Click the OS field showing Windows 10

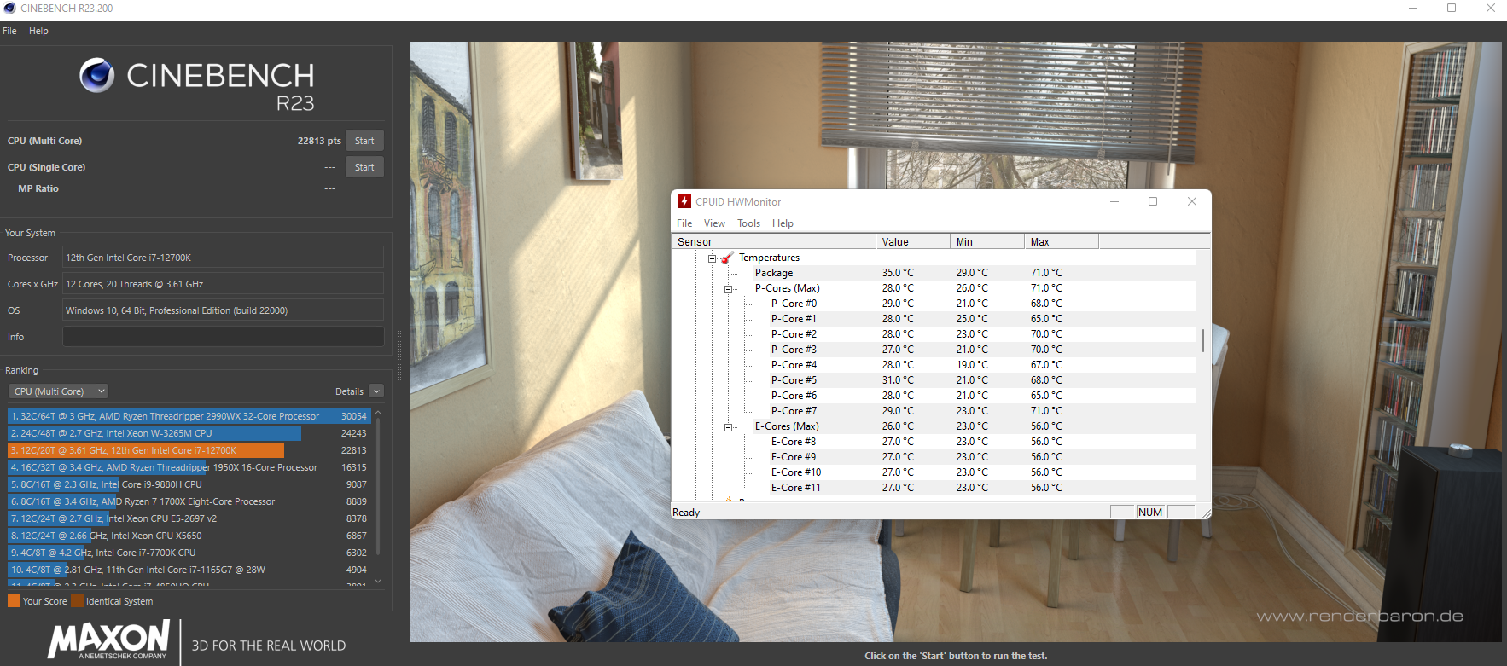[223, 310]
